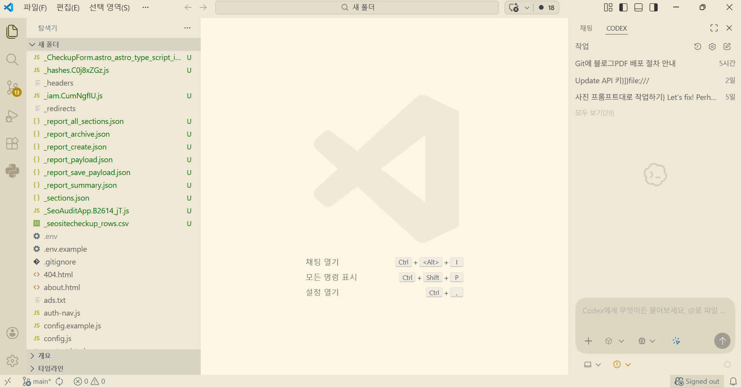
Task: Open _hashes.C0j8xZGz.js file
Action: point(114,70)
